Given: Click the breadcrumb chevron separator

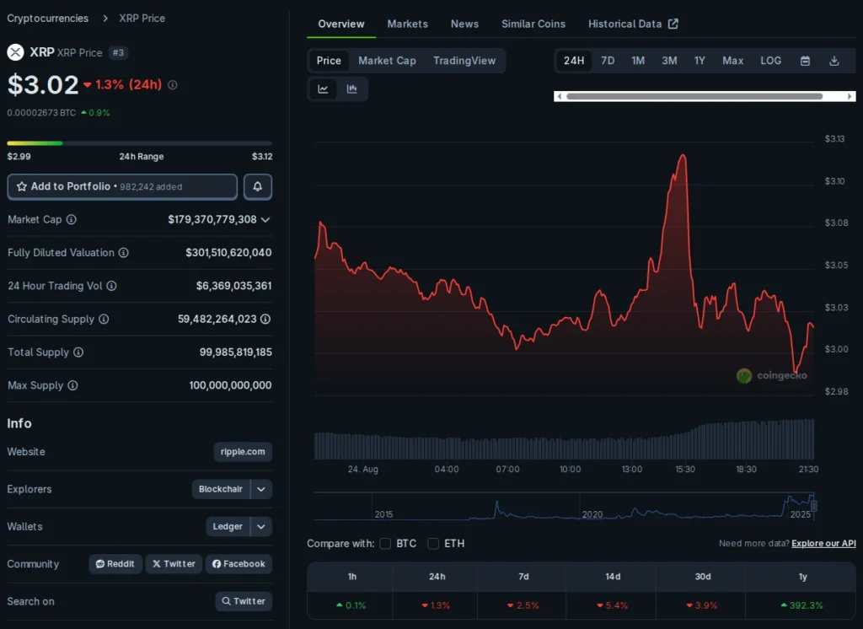Looking at the screenshot, I should pos(105,19).
